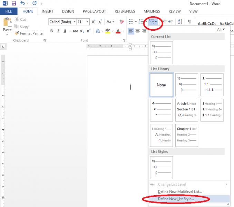Center align the text
The width and height of the screenshot is (234, 207).
coord(138,31)
